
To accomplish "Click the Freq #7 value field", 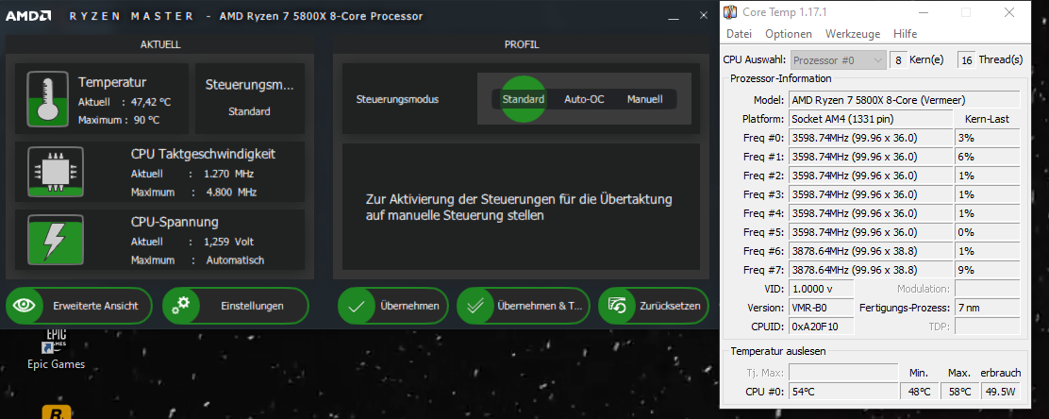I will (870, 270).
